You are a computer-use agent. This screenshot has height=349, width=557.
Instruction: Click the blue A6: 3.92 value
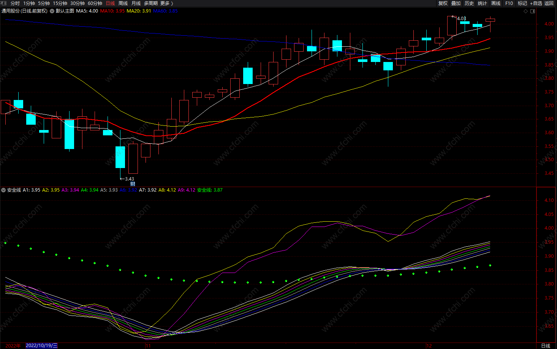(x=128, y=190)
